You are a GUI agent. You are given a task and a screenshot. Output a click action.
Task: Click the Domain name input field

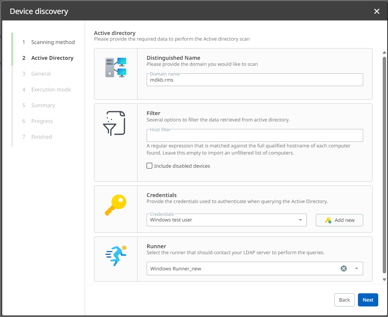click(x=255, y=80)
